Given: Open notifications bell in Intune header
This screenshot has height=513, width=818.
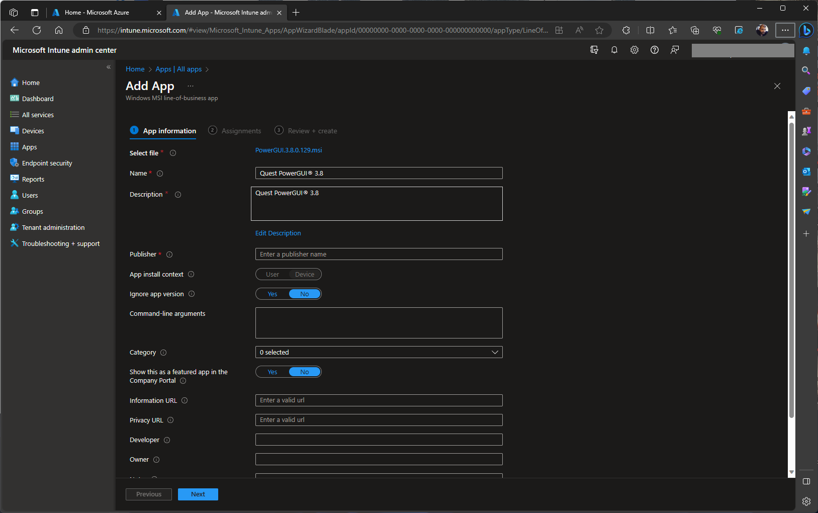Looking at the screenshot, I should click(x=614, y=50).
